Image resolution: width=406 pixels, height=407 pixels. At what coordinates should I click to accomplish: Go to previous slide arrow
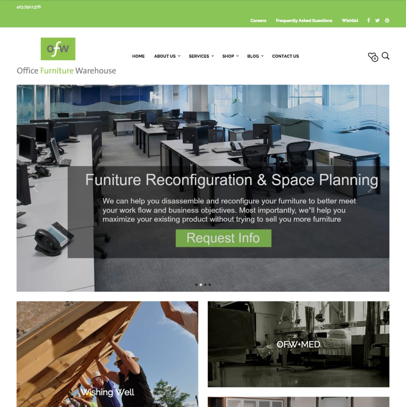pyautogui.click(x=35, y=188)
